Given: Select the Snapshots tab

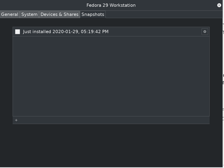Looking at the screenshot, I should [x=93, y=14].
